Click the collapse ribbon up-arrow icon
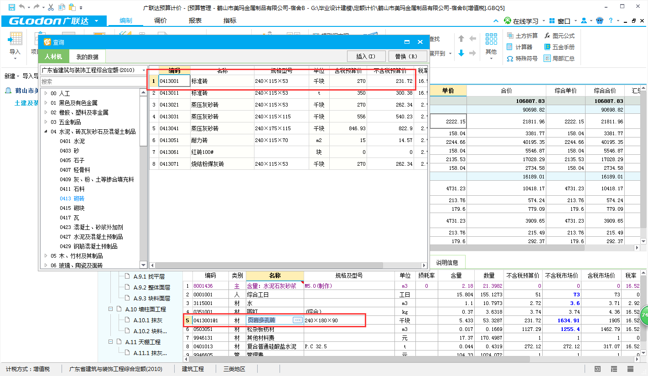648x376 pixels. pos(496,21)
